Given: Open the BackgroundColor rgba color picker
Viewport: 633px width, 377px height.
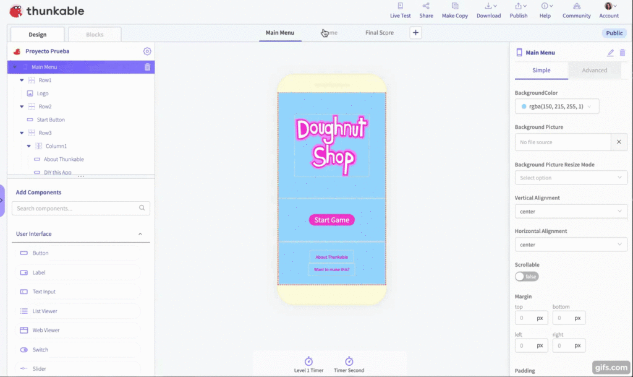Looking at the screenshot, I should [556, 106].
